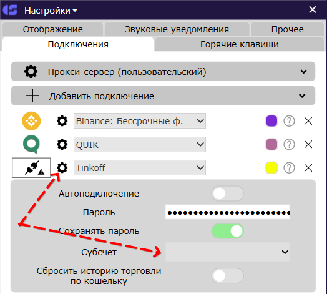Open the Настройки title dropdown menu
The image size is (327, 294).
click(51, 11)
